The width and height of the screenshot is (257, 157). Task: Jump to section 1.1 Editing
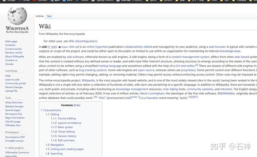coord(52,114)
